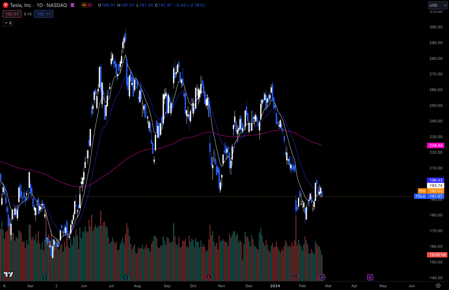Click the pink approximately-equal data status icon
The image size is (449, 290).
coord(90,5)
